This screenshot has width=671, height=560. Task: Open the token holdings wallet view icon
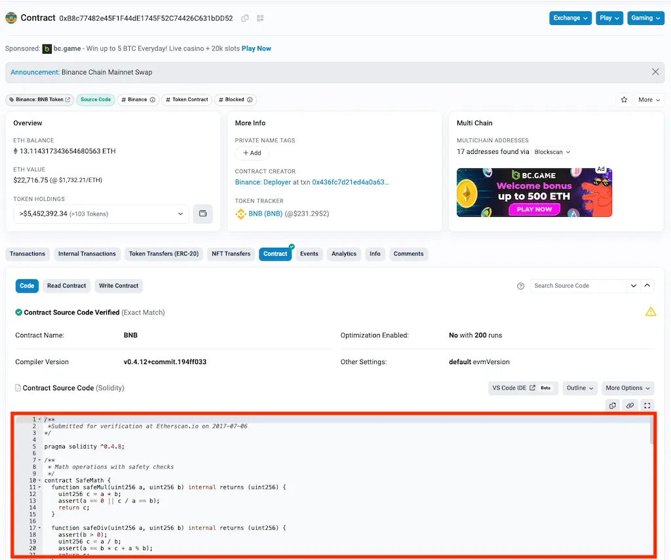tap(203, 214)
